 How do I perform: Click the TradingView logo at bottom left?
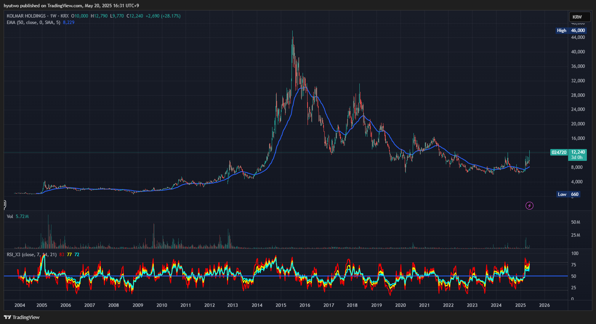22,317
